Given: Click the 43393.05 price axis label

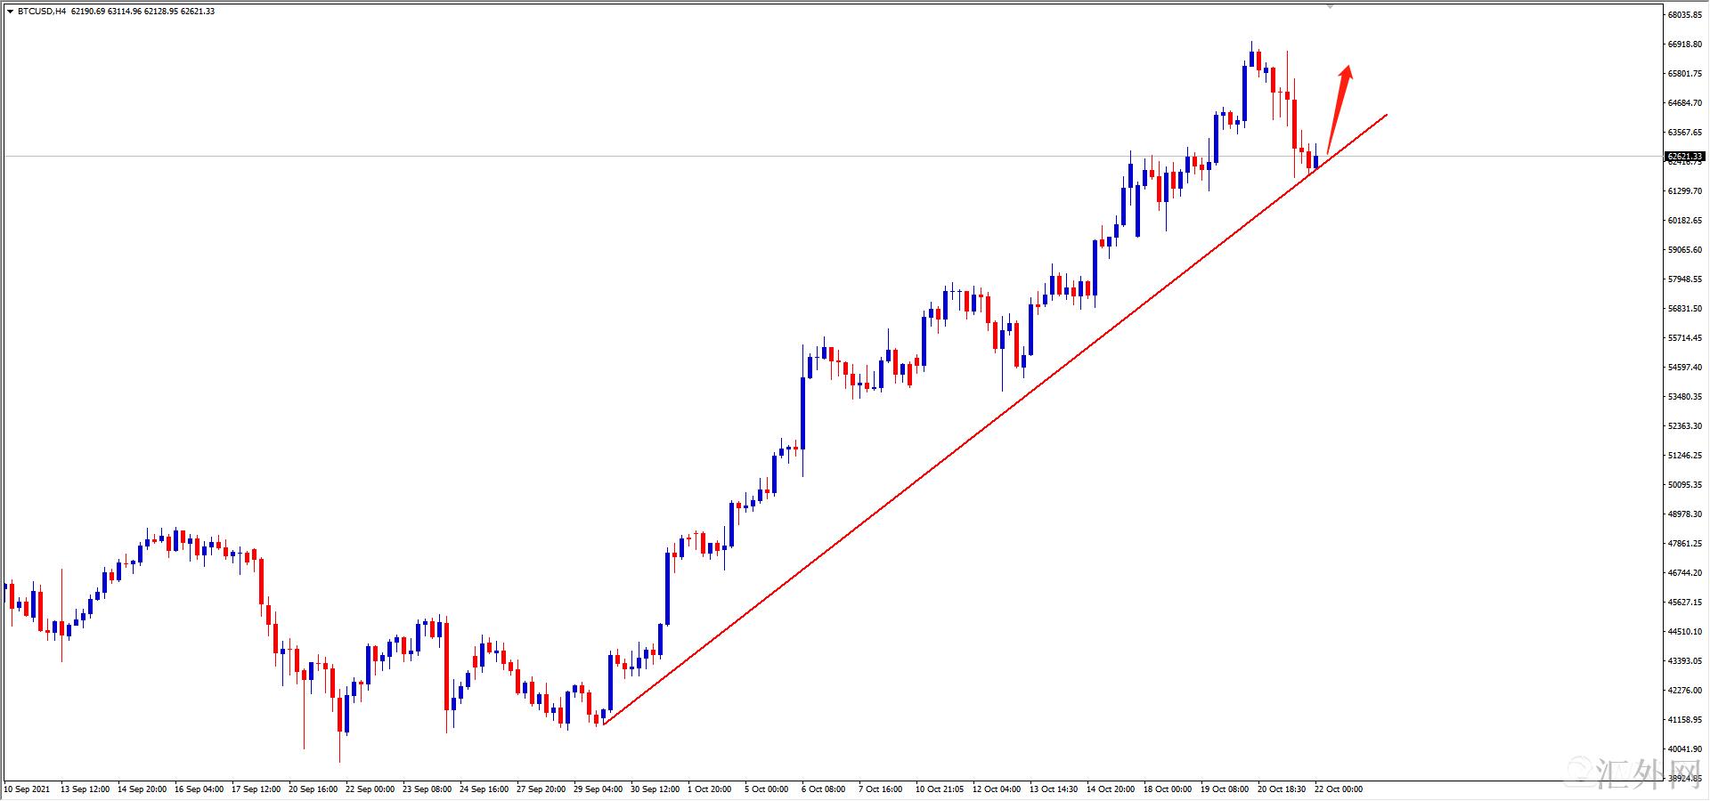Looking at the screenshot, I should pyautogui.click(x=1684, y=661).
